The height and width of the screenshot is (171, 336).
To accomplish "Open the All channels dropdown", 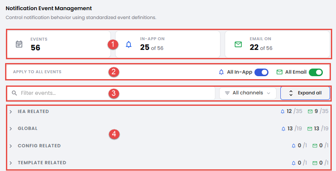I will click(x=248, y=93).
